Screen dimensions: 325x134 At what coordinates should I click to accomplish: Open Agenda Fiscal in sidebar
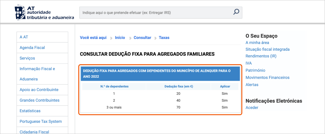pos(32,48)
